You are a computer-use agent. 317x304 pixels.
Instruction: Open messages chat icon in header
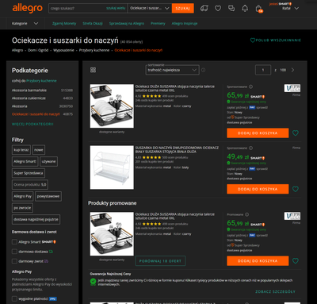231,8
